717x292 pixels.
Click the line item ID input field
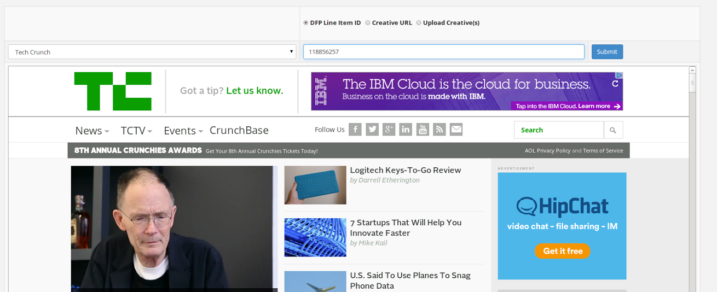[444, 52]
